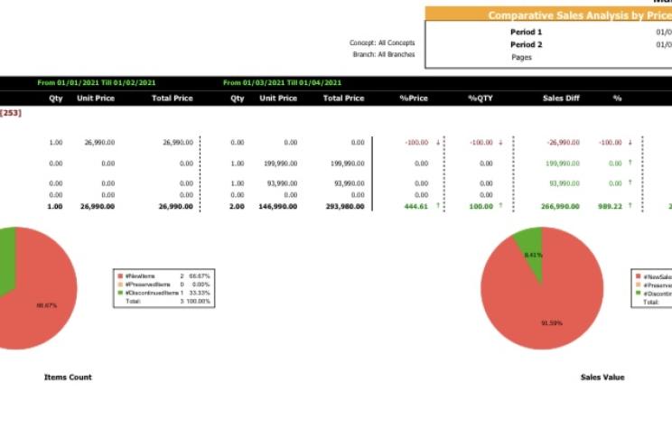Viewport: 672px width, 448px height.
Task: Click Unit Price header under 01/01/2021 period
Action: 96,98
